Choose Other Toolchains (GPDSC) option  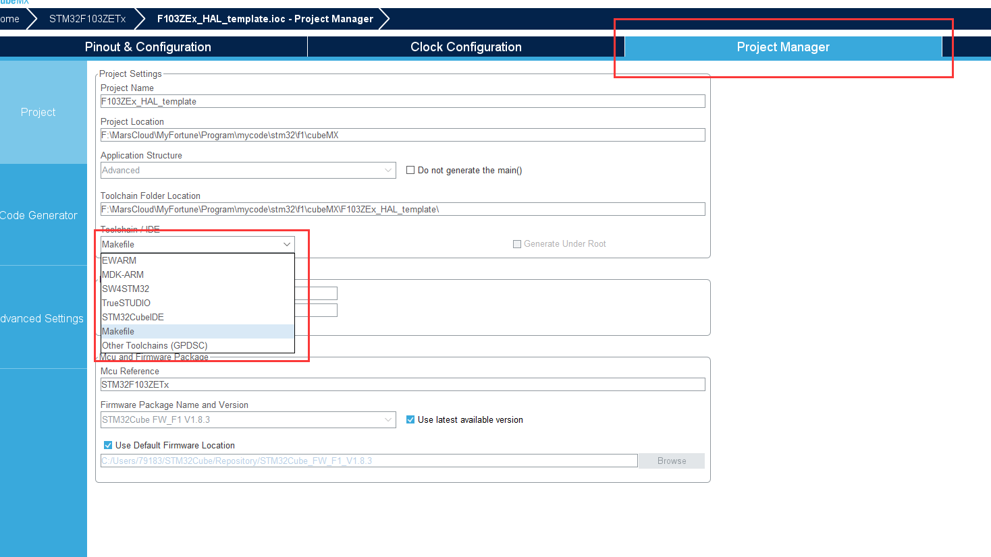tap(197, 345)
